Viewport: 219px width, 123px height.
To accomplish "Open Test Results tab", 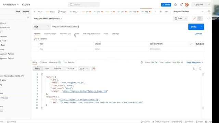I will (x=69, y=62).
